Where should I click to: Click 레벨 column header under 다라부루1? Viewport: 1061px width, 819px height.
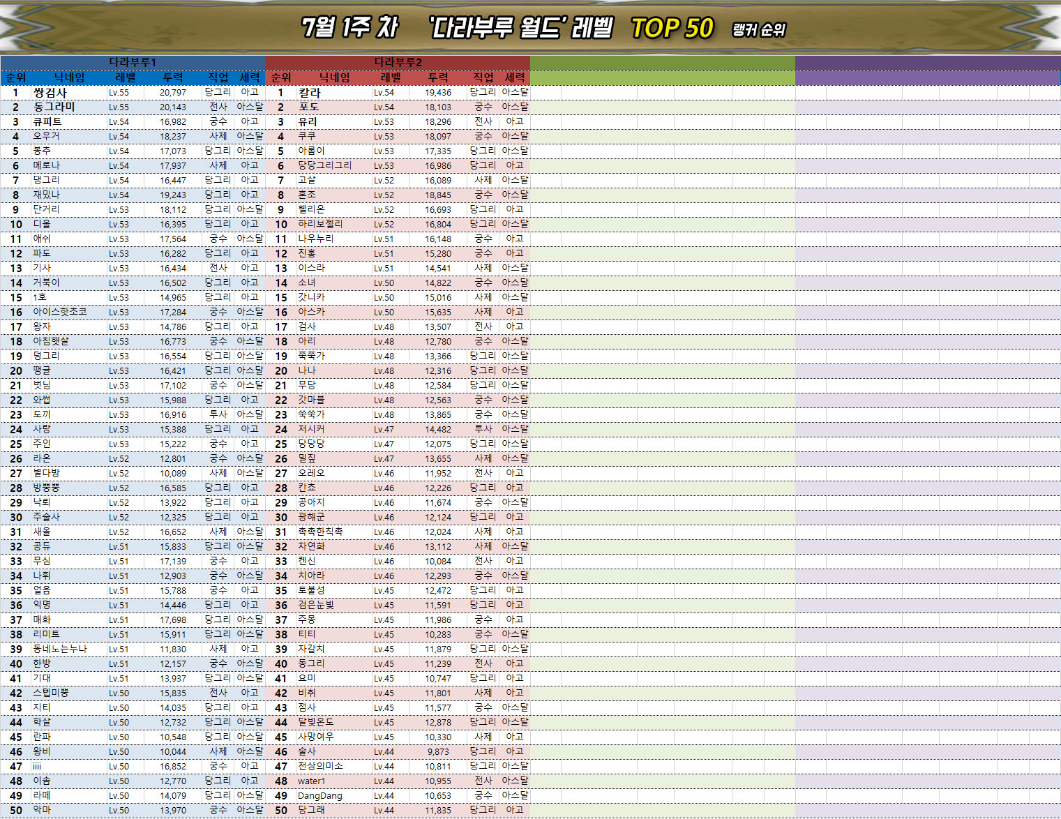tap(126, 77)
